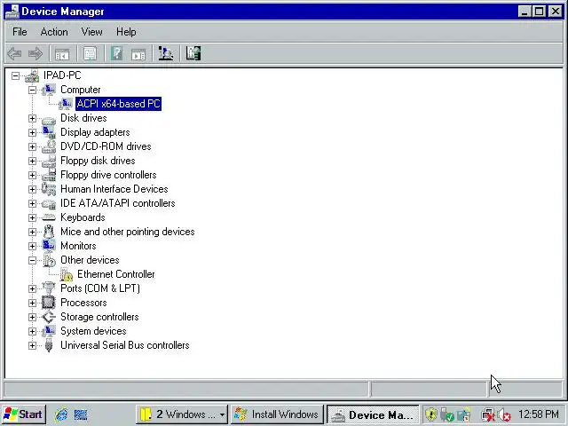568x426 pixels.
Task: Open the Properties toolbar icon
Action: (x=90, y=53)
